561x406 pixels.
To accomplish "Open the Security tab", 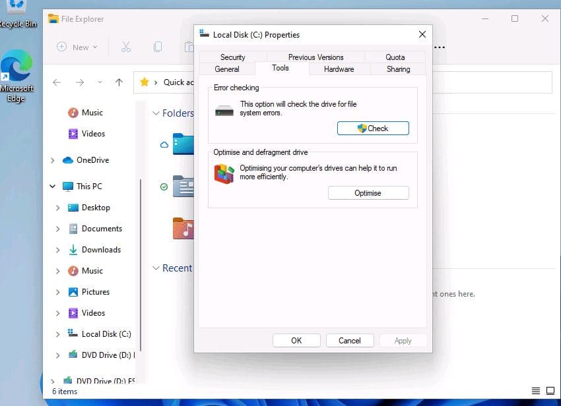I will coord(232,57).
